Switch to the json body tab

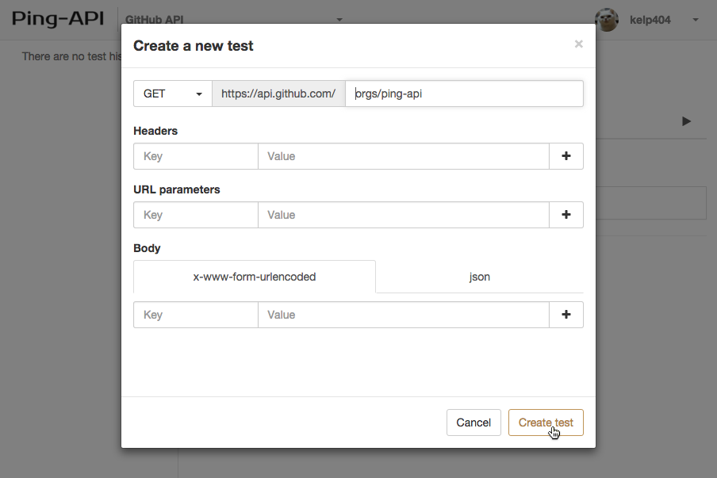(x=479, y=277)
